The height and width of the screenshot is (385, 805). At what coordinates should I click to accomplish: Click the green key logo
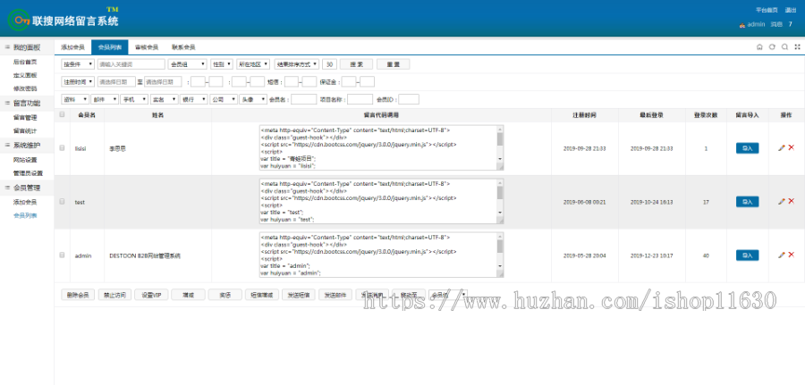[19, 20]
